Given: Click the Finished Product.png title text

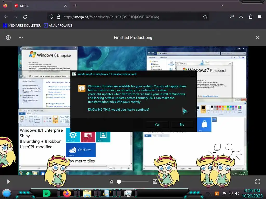Looking at the screenshot, I should [x=133, y=37].
